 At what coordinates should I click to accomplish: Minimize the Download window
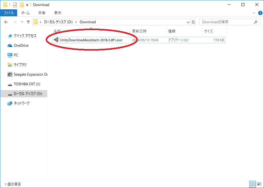click(x=229, y=5)
